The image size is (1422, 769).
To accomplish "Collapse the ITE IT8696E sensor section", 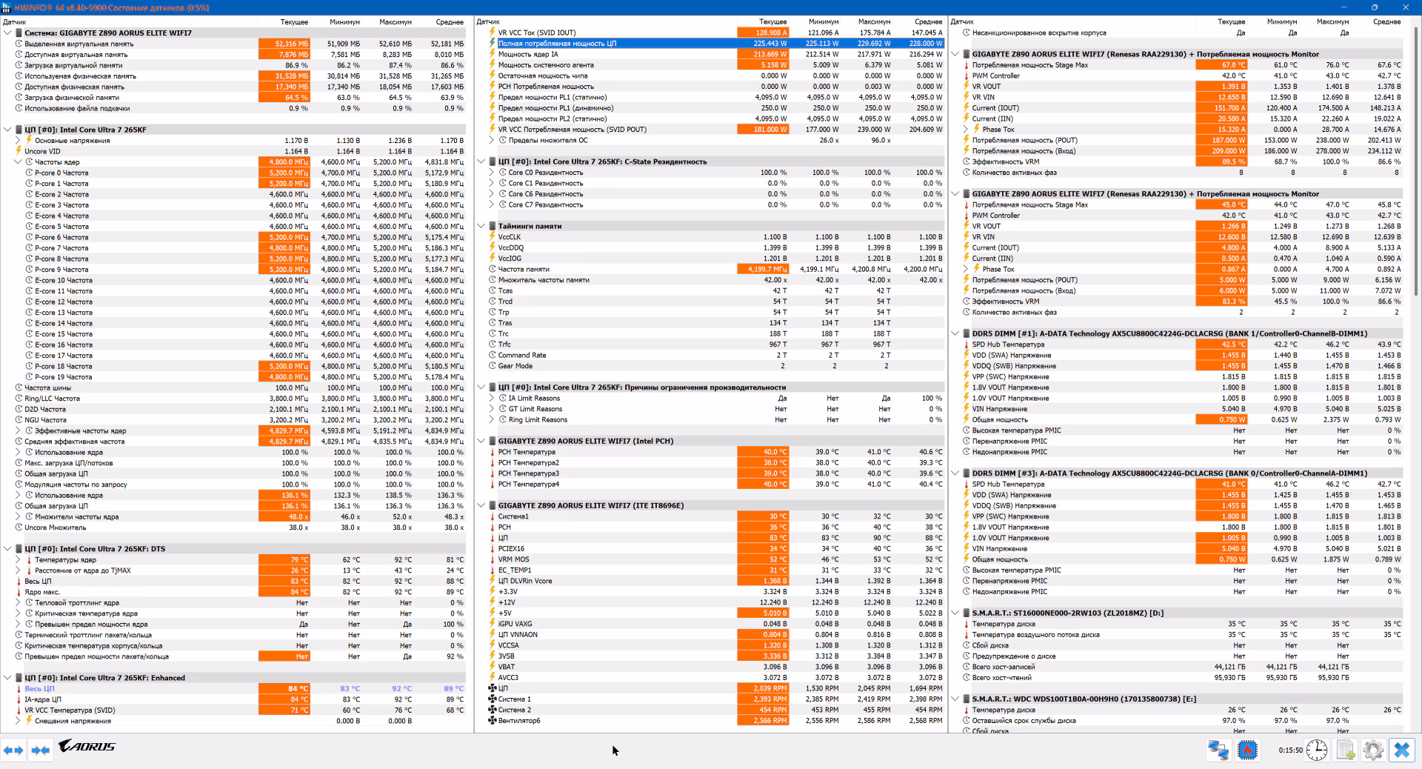I will (x=481, y=505).
